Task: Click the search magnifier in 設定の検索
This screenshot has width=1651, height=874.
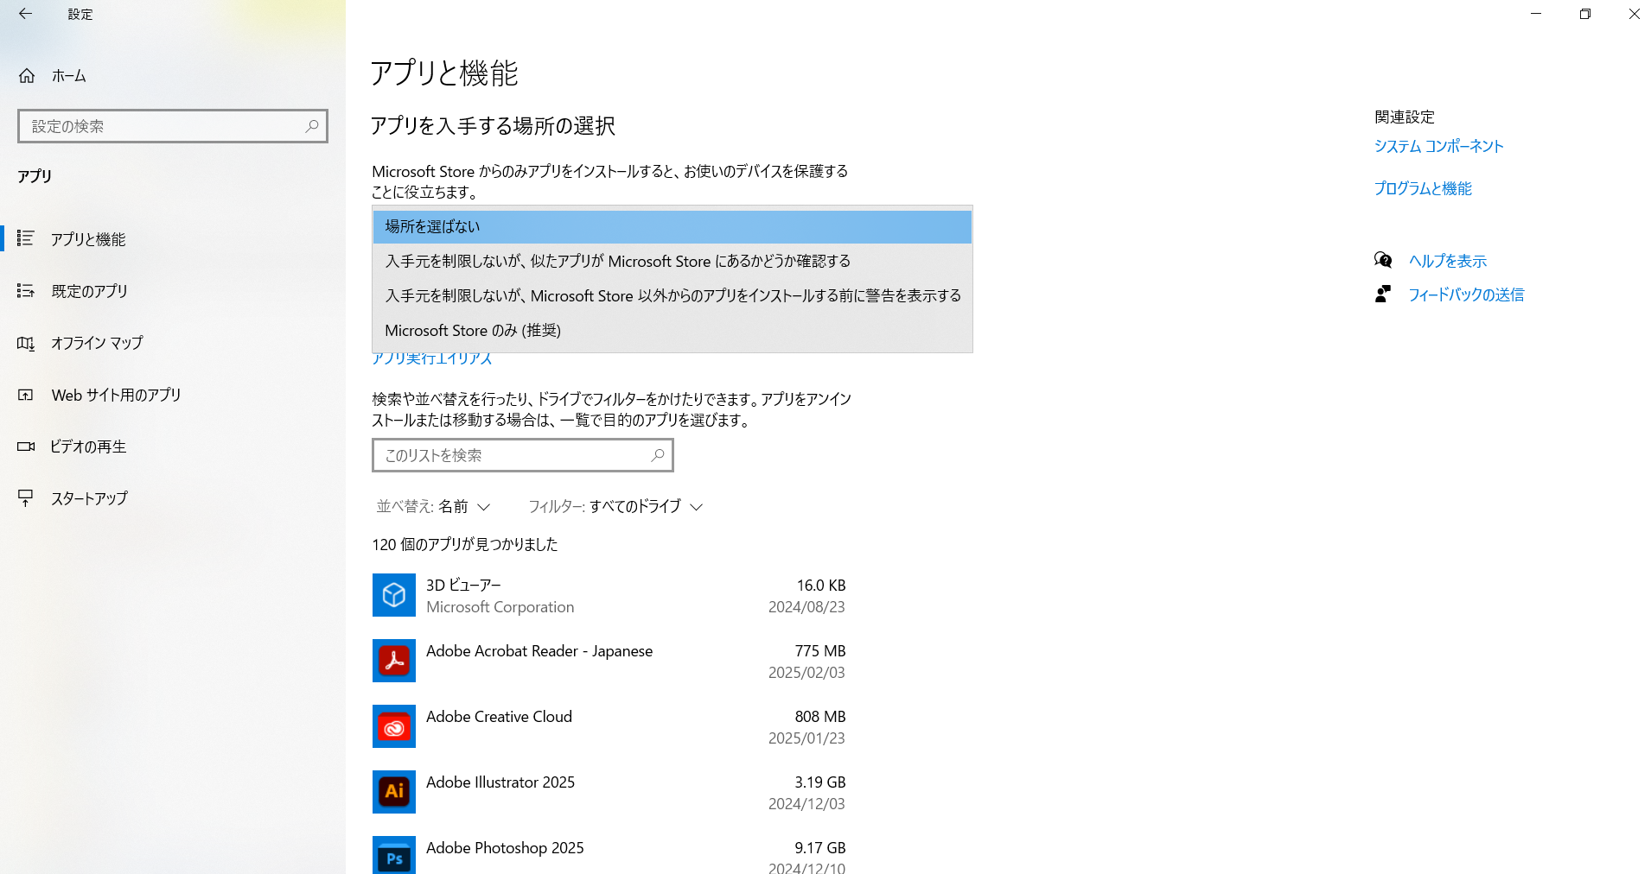Action: (x=312, y=126)
